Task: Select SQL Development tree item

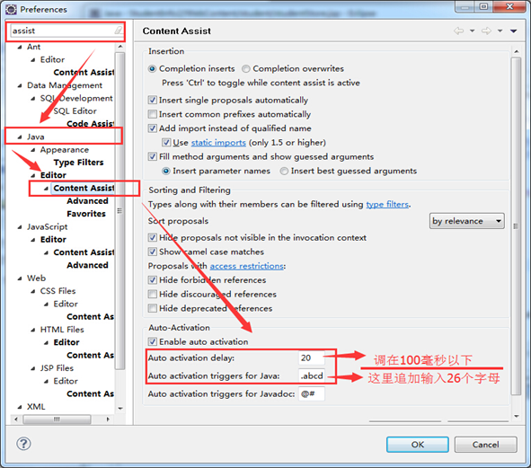Action: pyautogui.click(x=76, y=99)
